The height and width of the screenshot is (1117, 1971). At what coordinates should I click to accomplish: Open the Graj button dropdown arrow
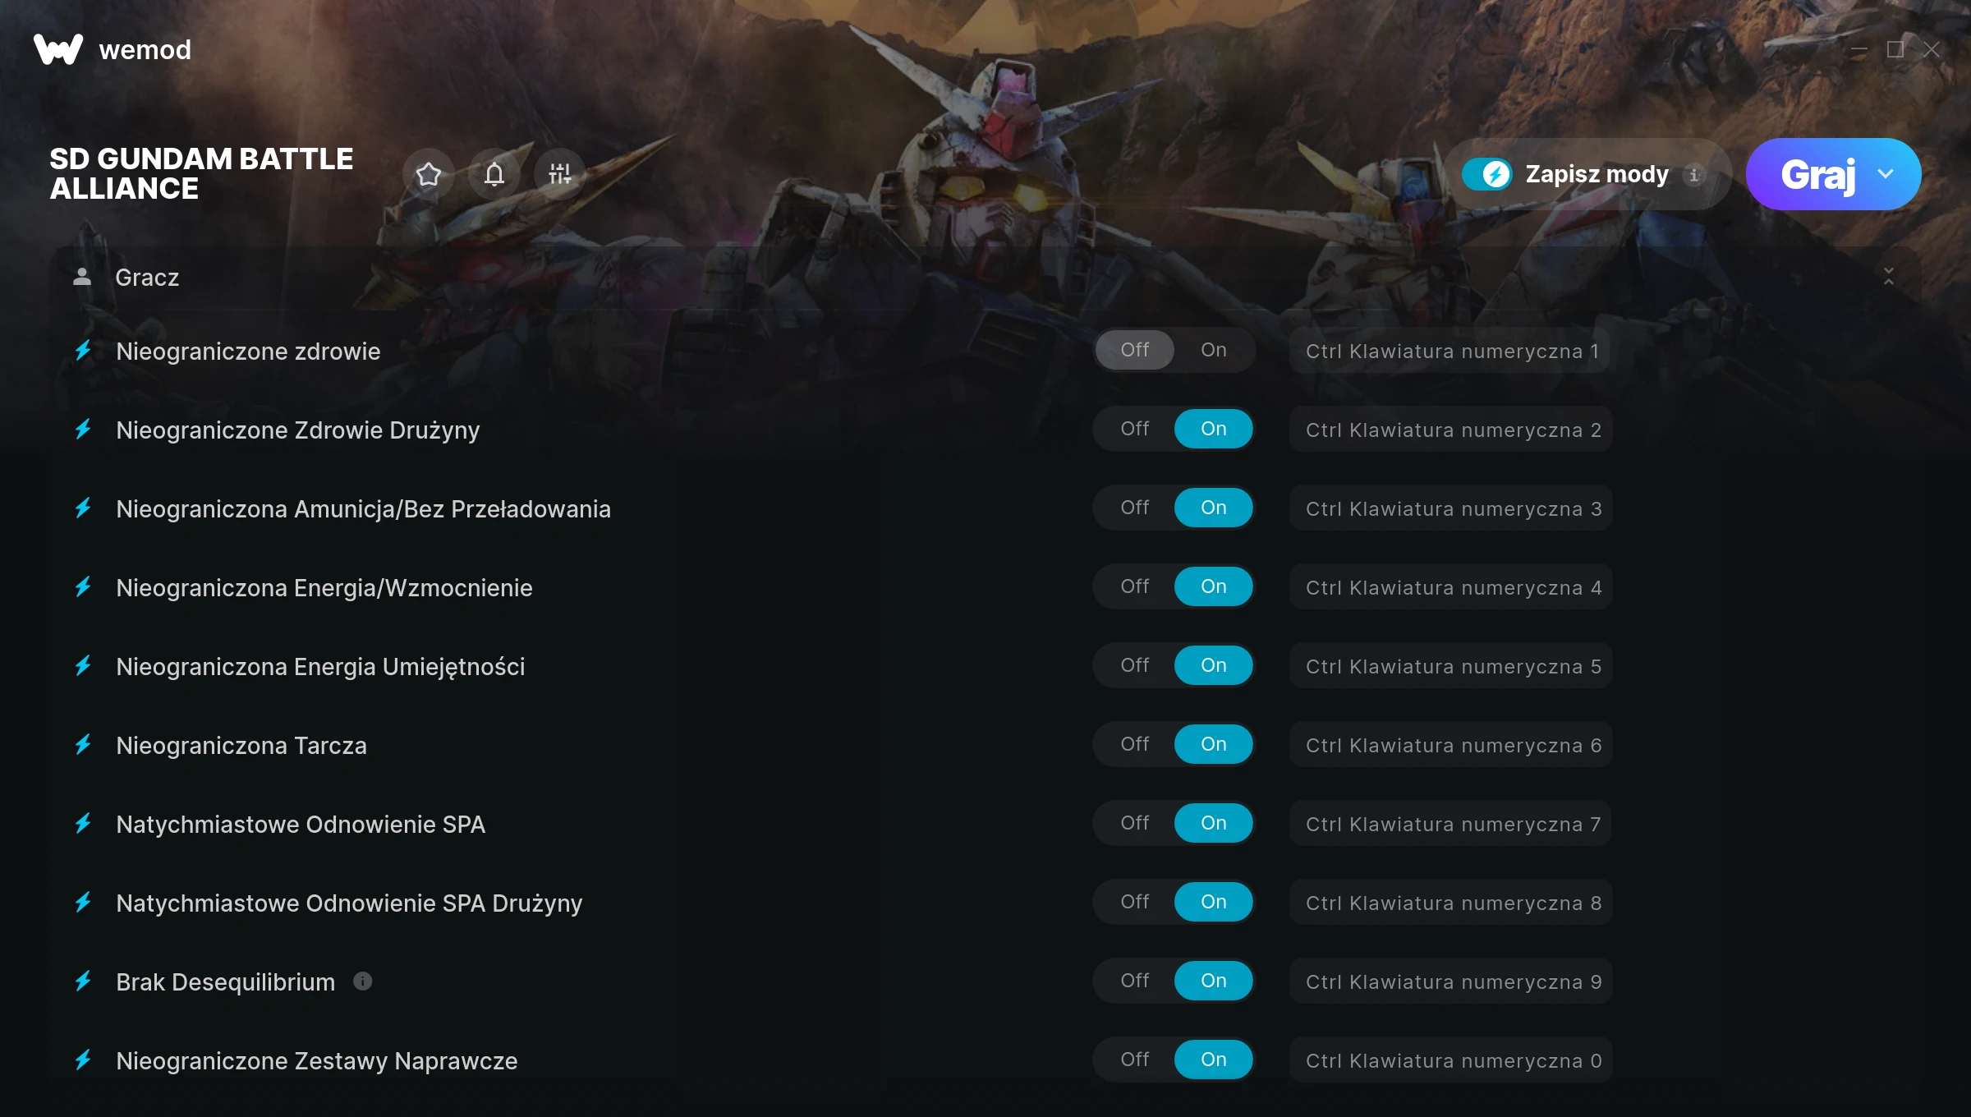pyautogui.click(x=1886, y=174)
